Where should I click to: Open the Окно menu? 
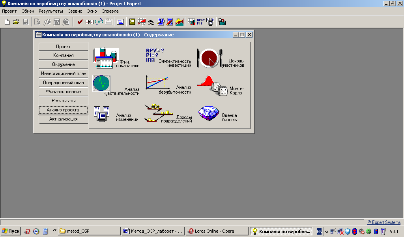coord(92,11)
